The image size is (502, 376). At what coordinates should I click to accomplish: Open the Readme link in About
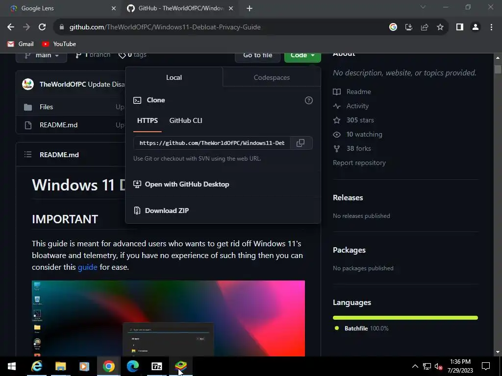coord(352,92)
